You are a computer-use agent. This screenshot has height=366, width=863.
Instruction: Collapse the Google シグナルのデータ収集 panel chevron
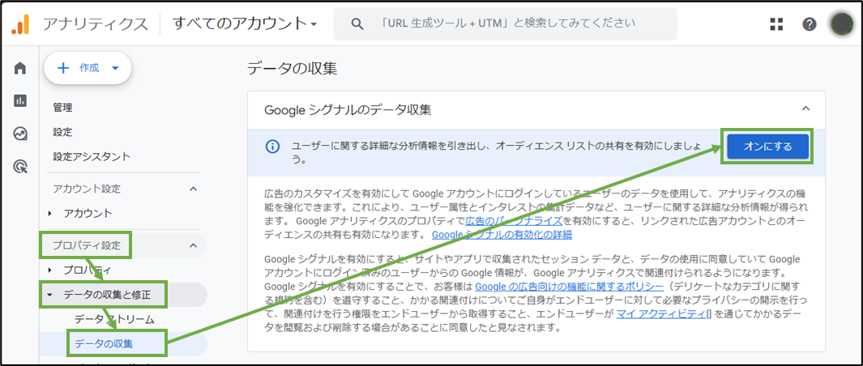coord(805,109)
